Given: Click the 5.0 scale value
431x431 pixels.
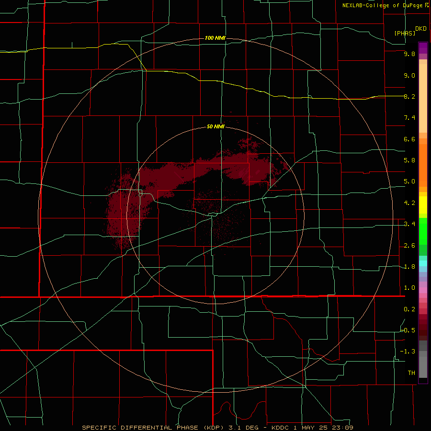Looking at the screenshot, I should click(409, 181).
